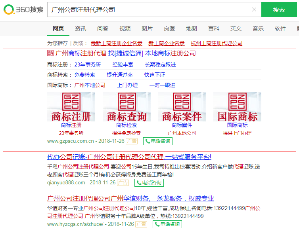Open the 商标查询 image thumbnail
The width and height of the screenshot is (299, 233).
coord(126,107)
